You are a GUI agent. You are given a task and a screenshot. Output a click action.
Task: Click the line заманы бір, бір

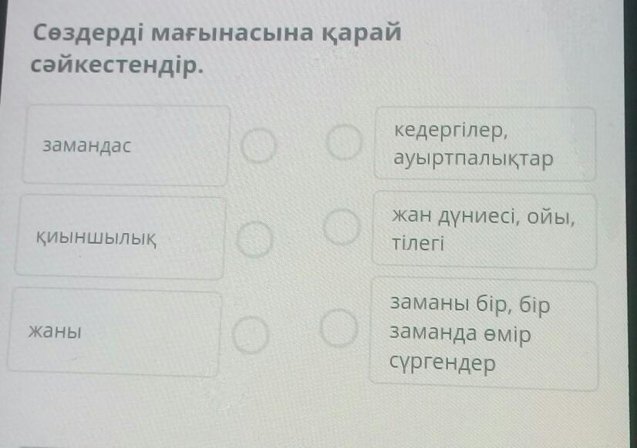470,304
